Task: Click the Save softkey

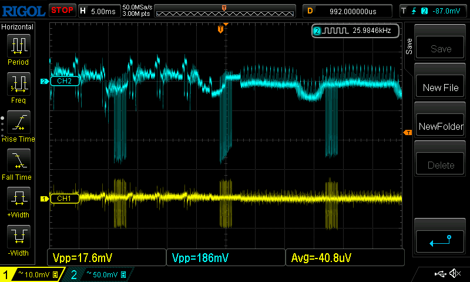Action: [x=440, y=47]
